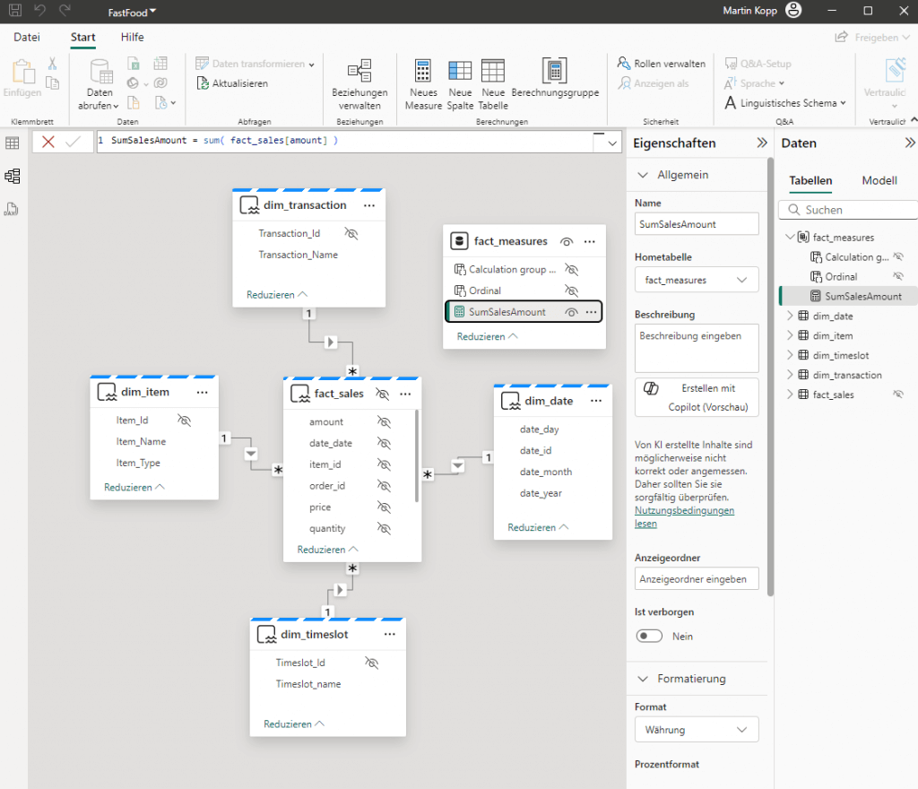Open dim_timeslot more options ellipsis
The image size is (918, 789).
390,635
